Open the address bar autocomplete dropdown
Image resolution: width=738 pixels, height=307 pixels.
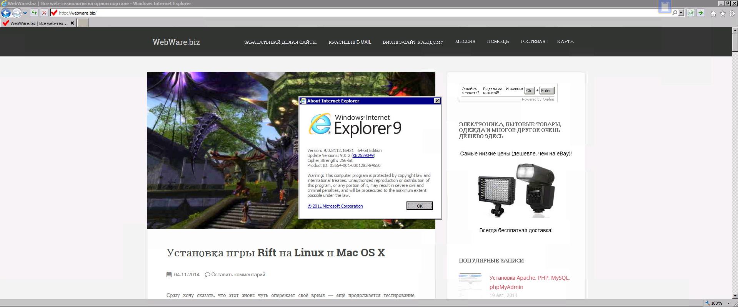click(x=681, y=13)
